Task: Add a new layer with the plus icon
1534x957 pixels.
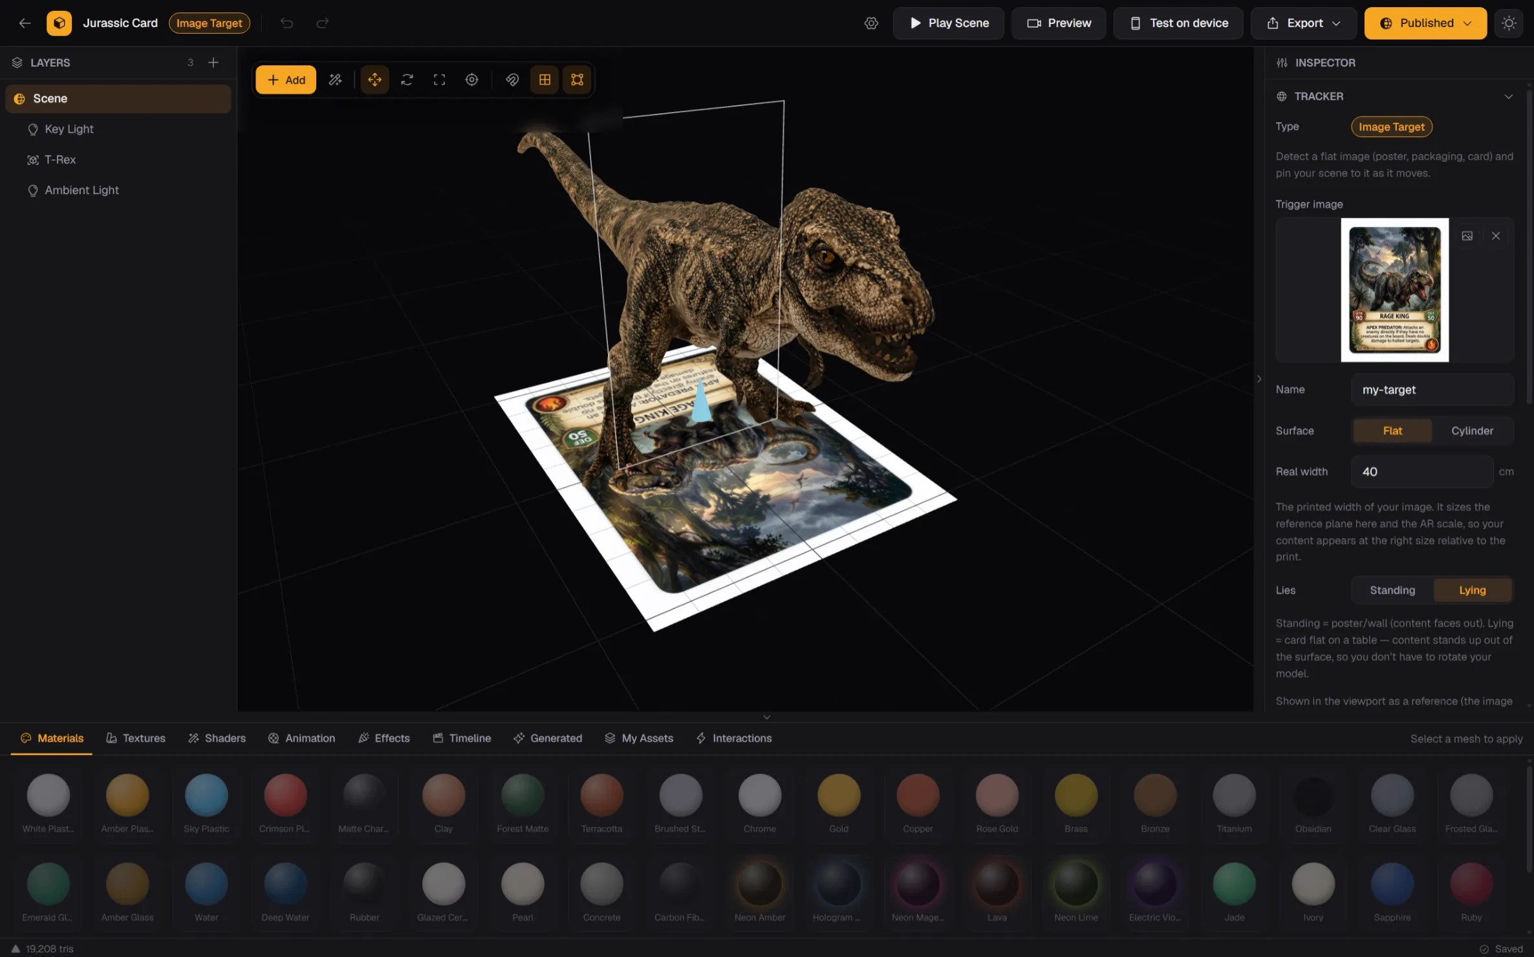Action: click(213, 63)
